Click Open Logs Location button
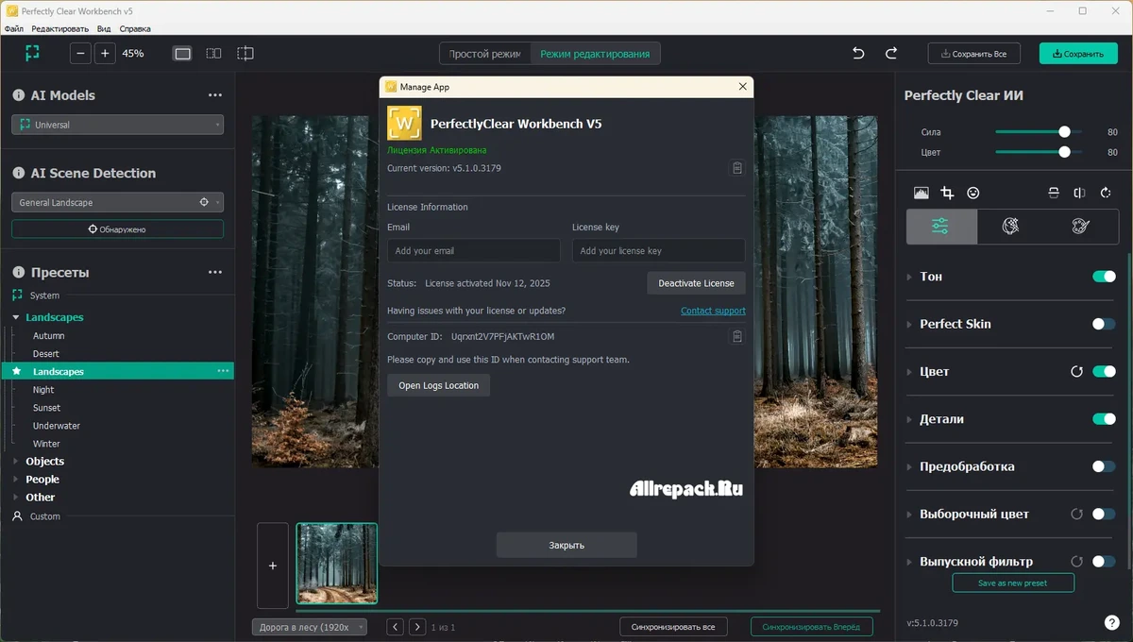1133x642 pixels. pos(438,385)
